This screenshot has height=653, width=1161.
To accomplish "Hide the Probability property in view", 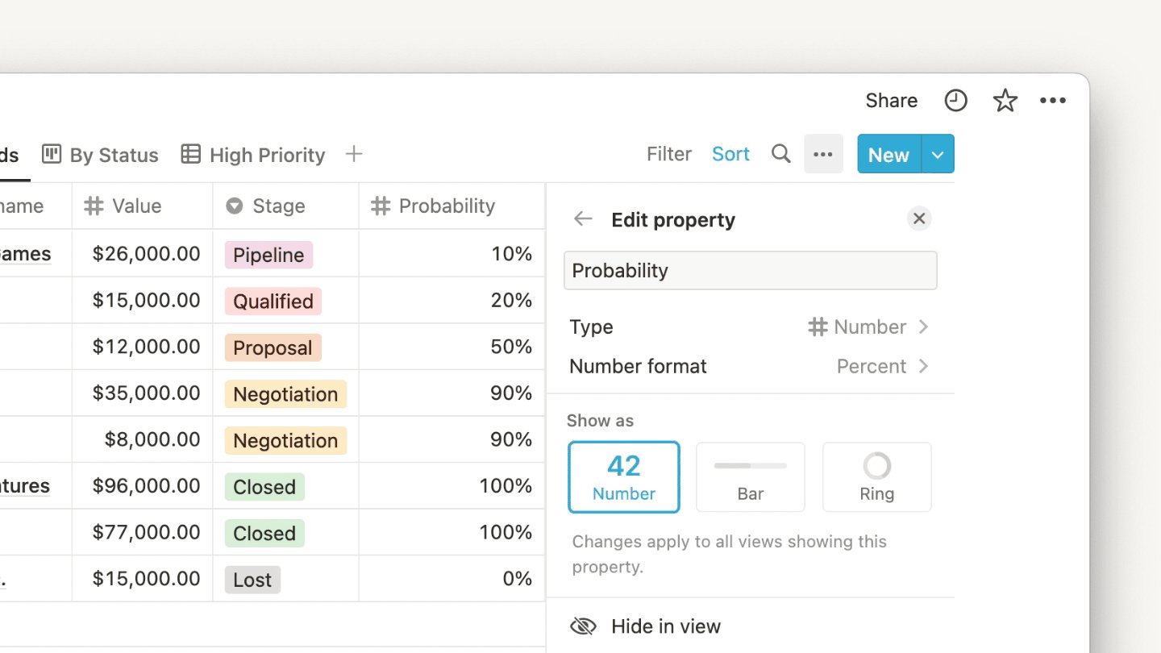I will click(x=666, y=626).
